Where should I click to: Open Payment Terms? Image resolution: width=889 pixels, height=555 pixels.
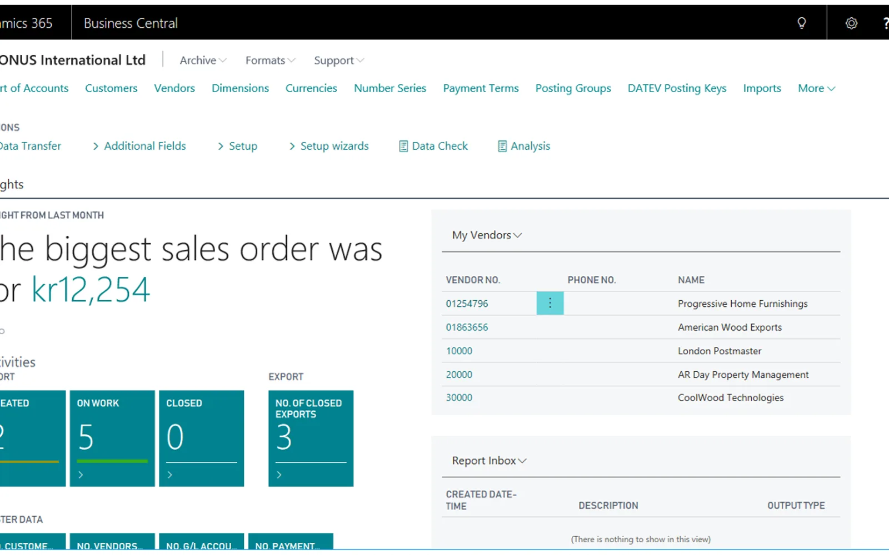[481, 88]
